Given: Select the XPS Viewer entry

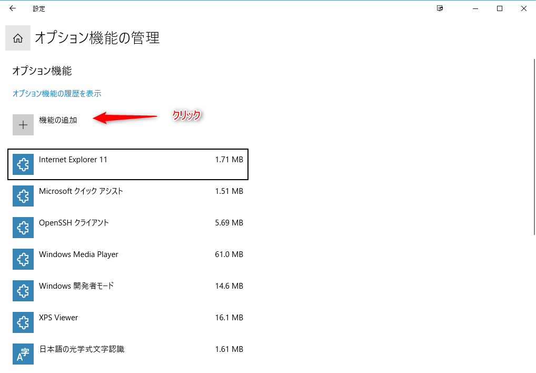Looking at the screenshot, I should (128, 322).
